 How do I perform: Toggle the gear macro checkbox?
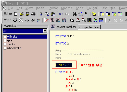click(x=5, y=40)
